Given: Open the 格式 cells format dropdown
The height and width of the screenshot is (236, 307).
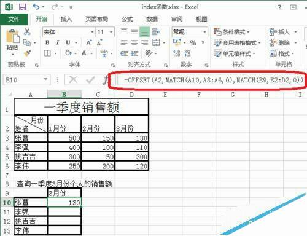Looking at the screenshot, I should (282, 53).
